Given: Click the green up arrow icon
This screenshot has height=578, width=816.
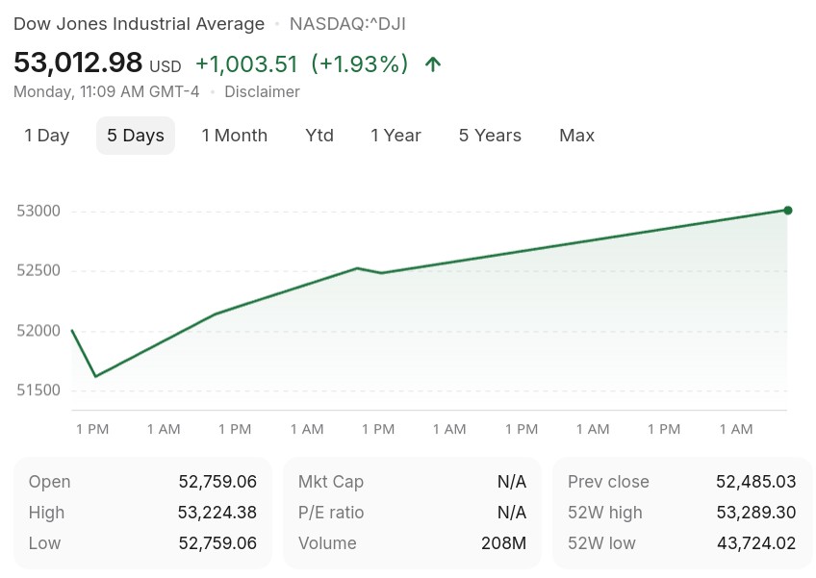Looking at the screenshot, I should (x=432, y=64).
